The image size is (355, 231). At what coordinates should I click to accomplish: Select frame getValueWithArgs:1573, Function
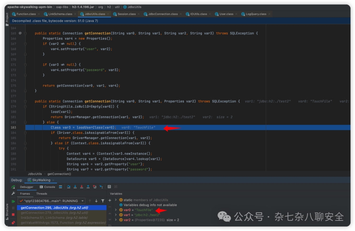[x=61, y=223]
